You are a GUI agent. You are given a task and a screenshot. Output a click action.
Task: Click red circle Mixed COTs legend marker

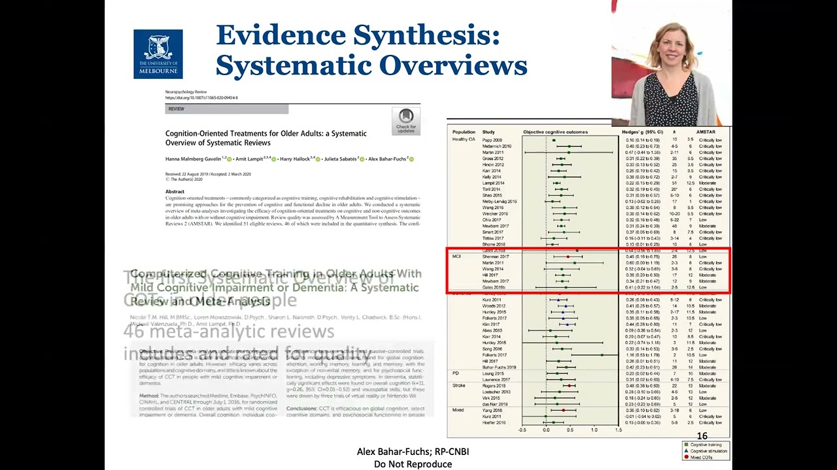(685, 457)
